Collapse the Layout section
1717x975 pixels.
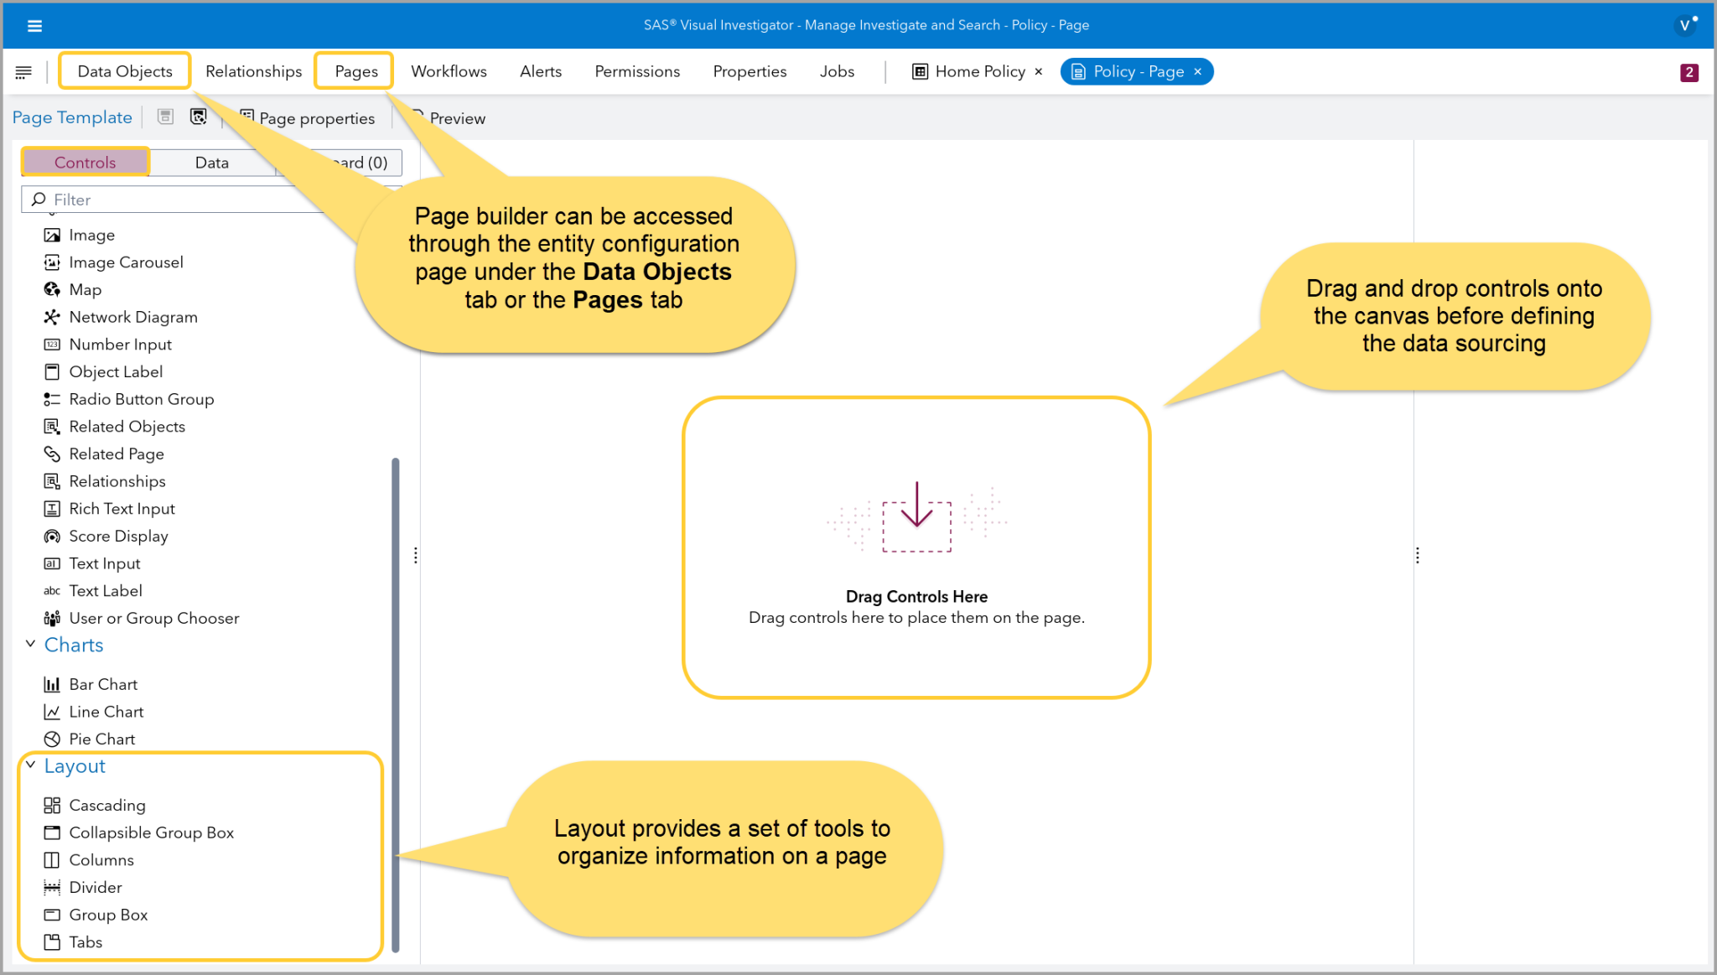click(30, 765)
